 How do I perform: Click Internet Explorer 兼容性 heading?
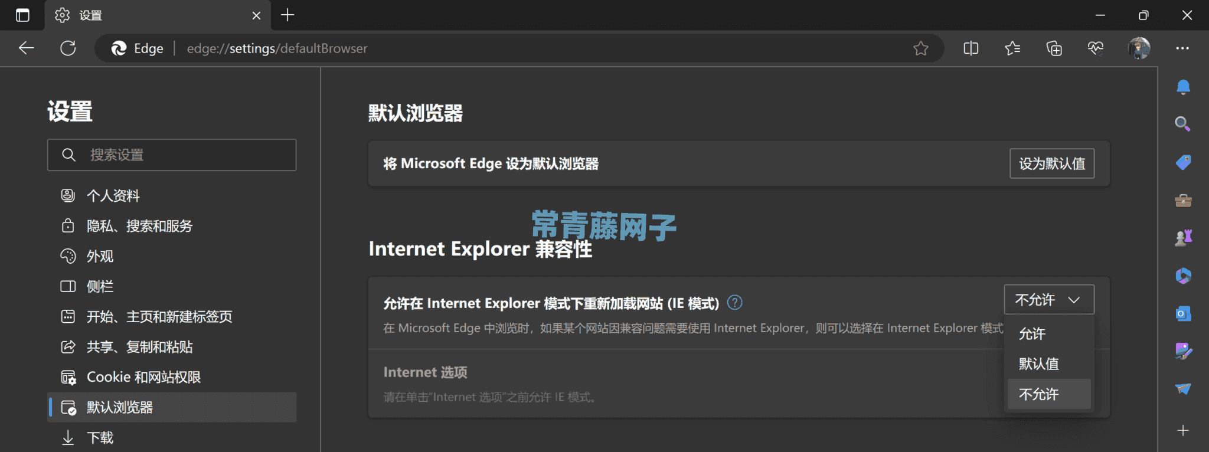click(480, 249)
